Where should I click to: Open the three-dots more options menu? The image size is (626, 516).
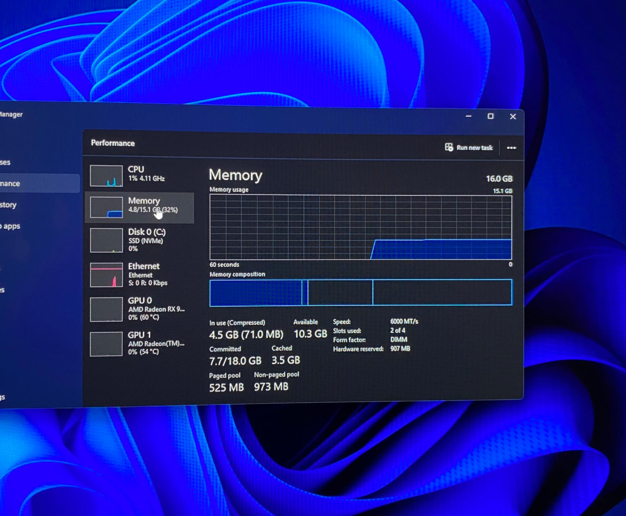(511, 148)
